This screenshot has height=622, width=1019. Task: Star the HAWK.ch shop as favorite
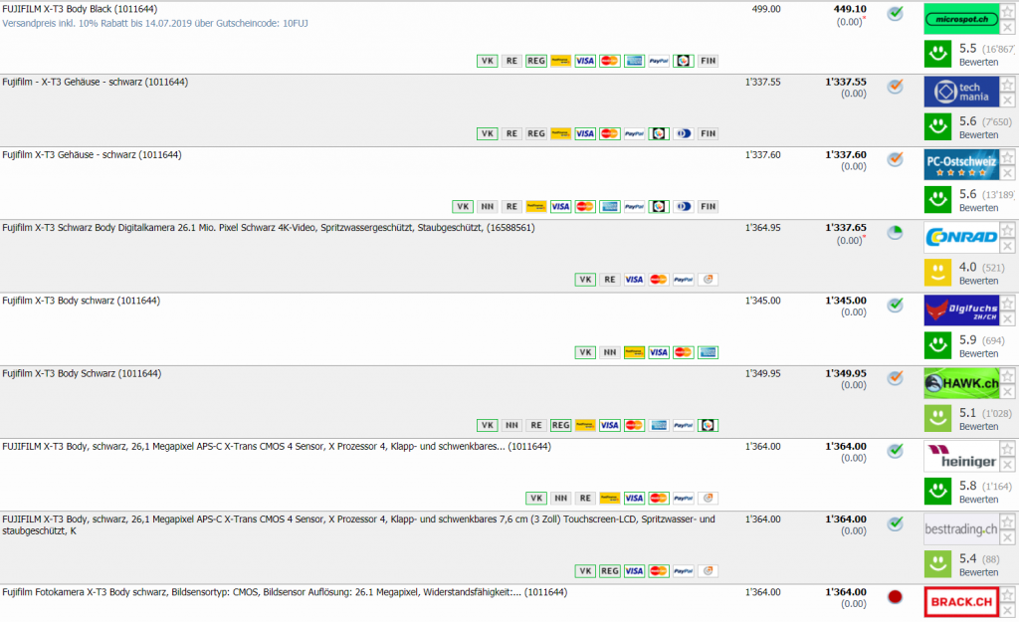click(1007, 376)
